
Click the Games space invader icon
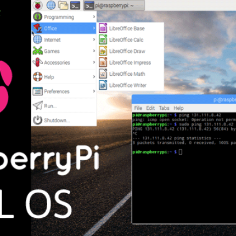37,51
